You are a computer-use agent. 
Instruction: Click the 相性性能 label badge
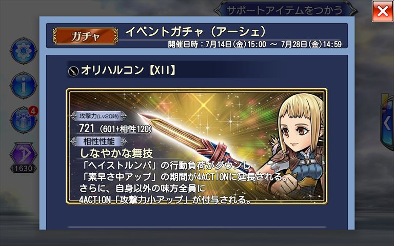pos(98,141)
